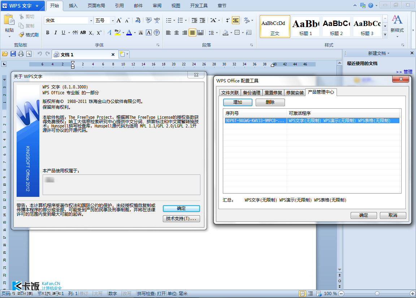Open the font size dropdown (五号)

113,21
